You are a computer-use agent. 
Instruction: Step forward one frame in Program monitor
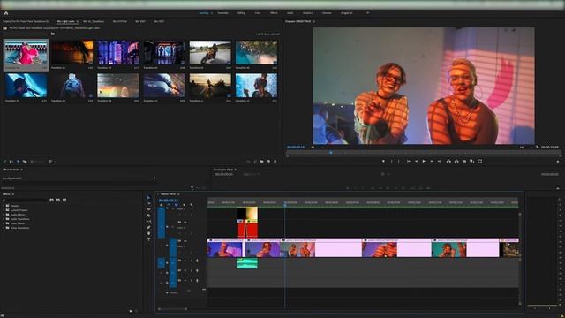432,161
